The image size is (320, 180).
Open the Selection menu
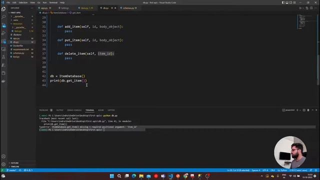point(23,2)
